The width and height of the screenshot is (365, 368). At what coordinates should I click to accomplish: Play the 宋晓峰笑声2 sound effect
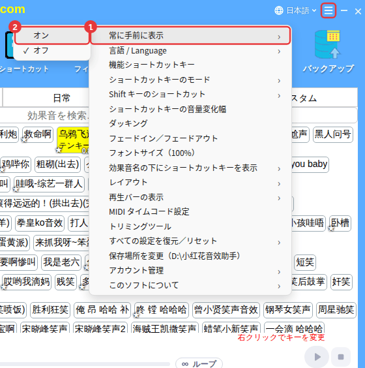(x=100, y=328)
